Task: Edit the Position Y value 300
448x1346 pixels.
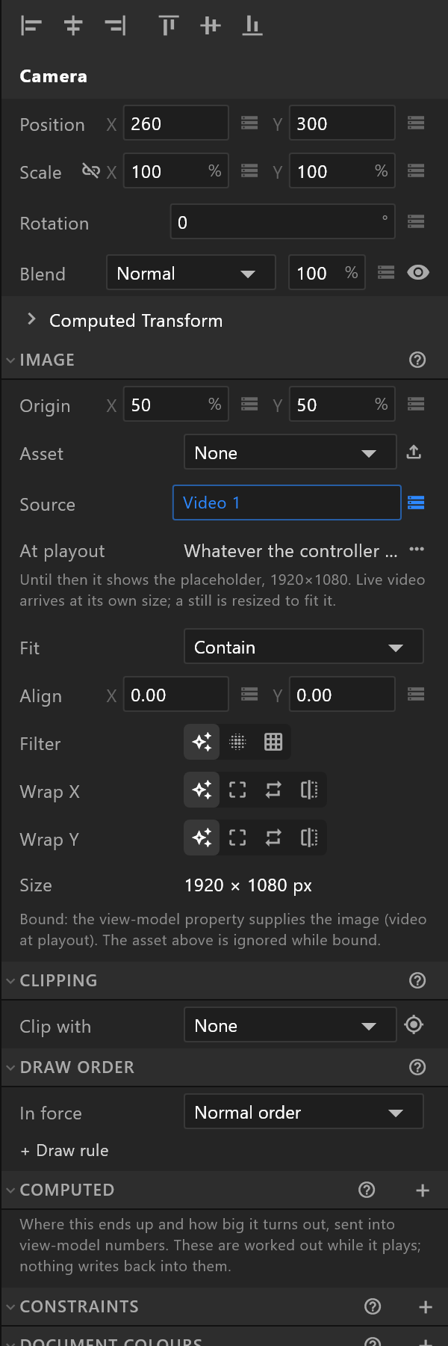Action: coord(342,123)
